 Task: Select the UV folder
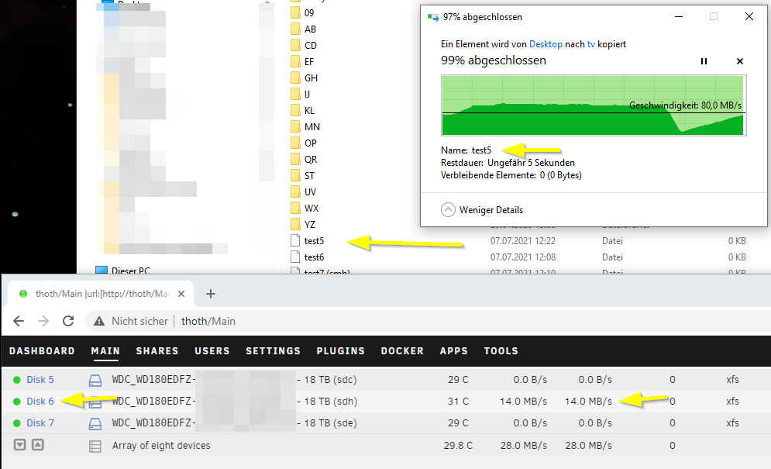[304, 191]
